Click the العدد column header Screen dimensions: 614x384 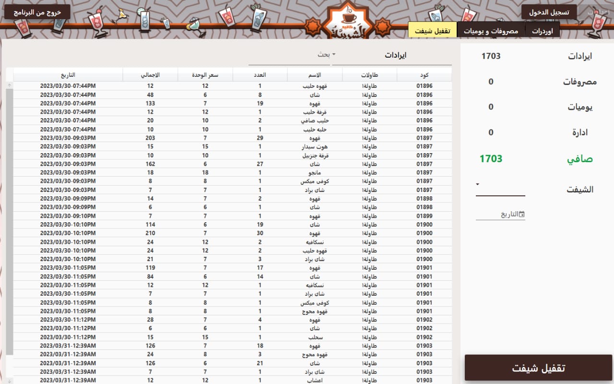[260, 74]
